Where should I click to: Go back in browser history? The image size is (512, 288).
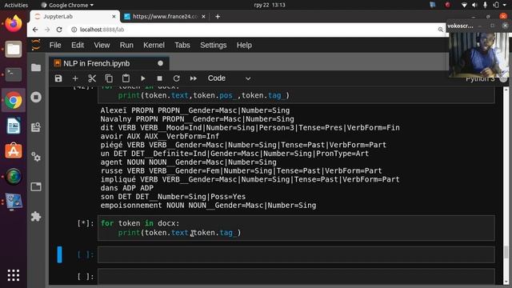[35, 30]
